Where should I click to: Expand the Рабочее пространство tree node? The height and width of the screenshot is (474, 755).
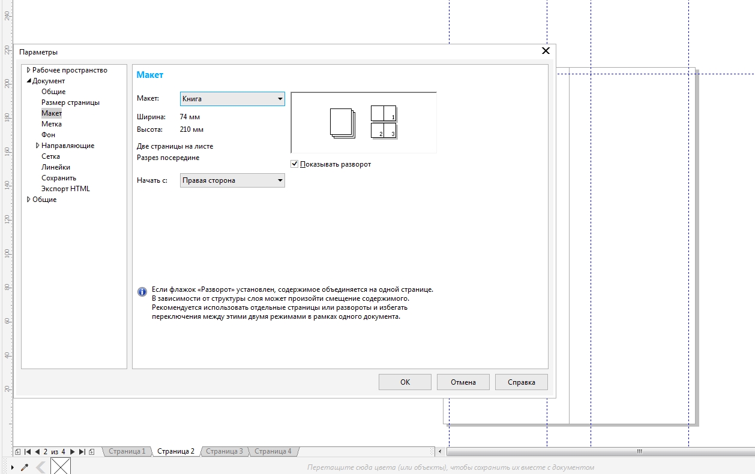[x=28, y=70]
